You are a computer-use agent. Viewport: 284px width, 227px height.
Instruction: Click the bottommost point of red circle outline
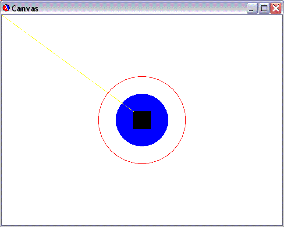pos(142,163)
